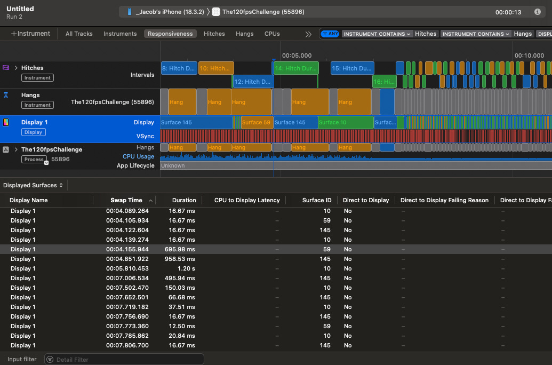Viewport: 552px width, 365px height.
Task: Click the Display 1 track icon
Action: (x=6, y=122)
